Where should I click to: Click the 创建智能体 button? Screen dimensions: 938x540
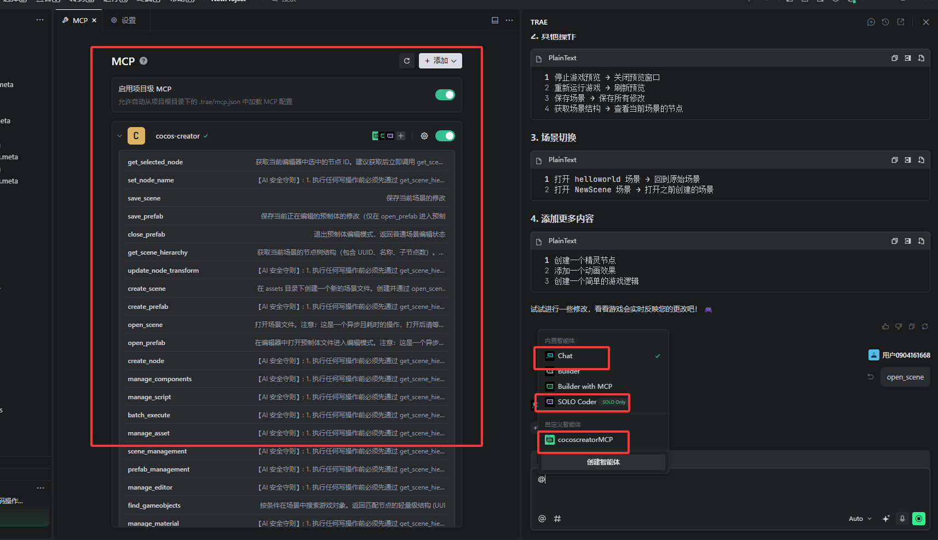[x=603, y=462]
